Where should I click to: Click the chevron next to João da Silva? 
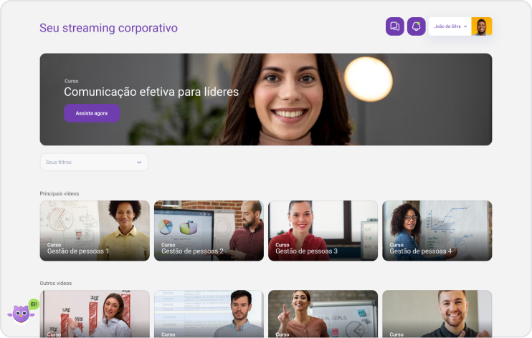465,26
